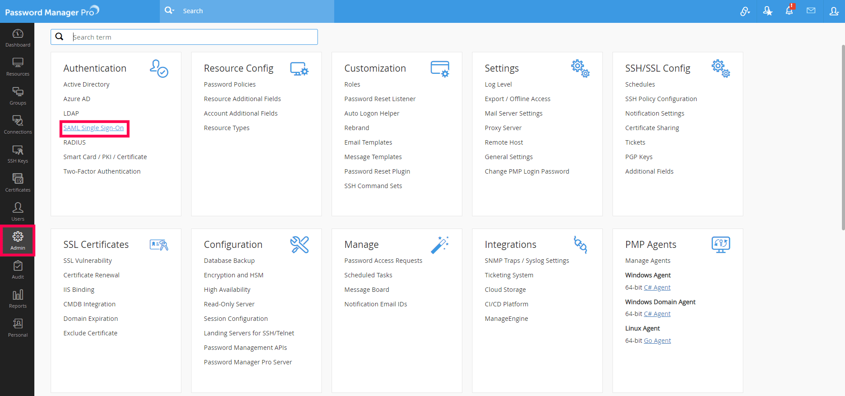Expand the top search dropdown arrow
Screen dimensions: 845x396
click(x=173, y=10)
